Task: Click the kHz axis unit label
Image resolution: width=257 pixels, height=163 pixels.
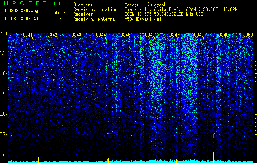Action: click(4, 33)
